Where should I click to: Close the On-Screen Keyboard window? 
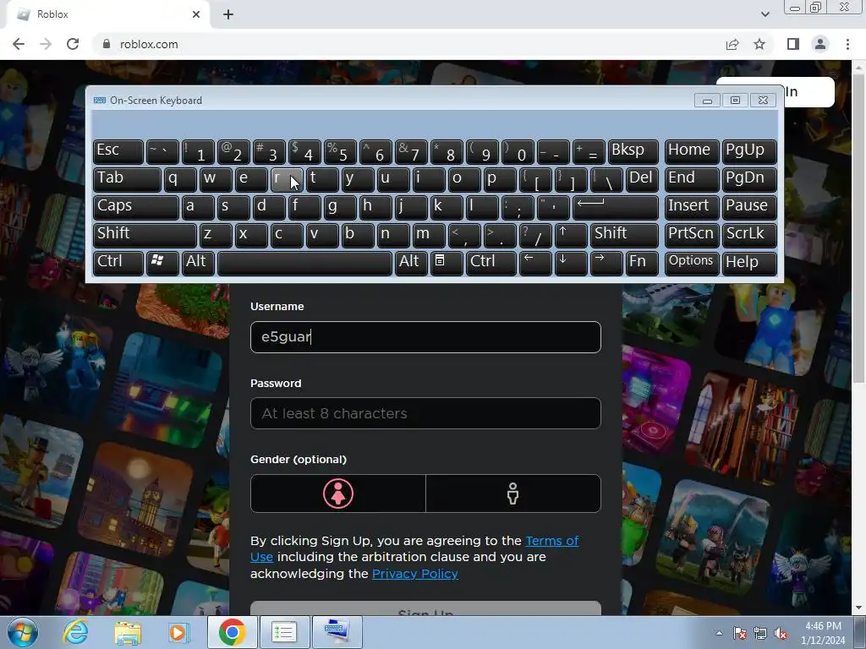[x=764, y=101]
